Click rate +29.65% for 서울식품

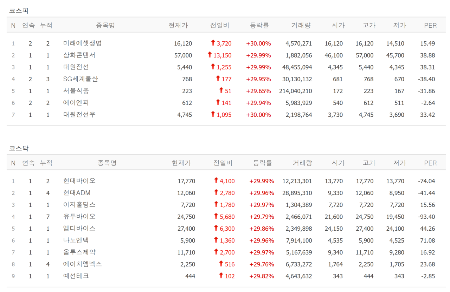pos(258,91)
